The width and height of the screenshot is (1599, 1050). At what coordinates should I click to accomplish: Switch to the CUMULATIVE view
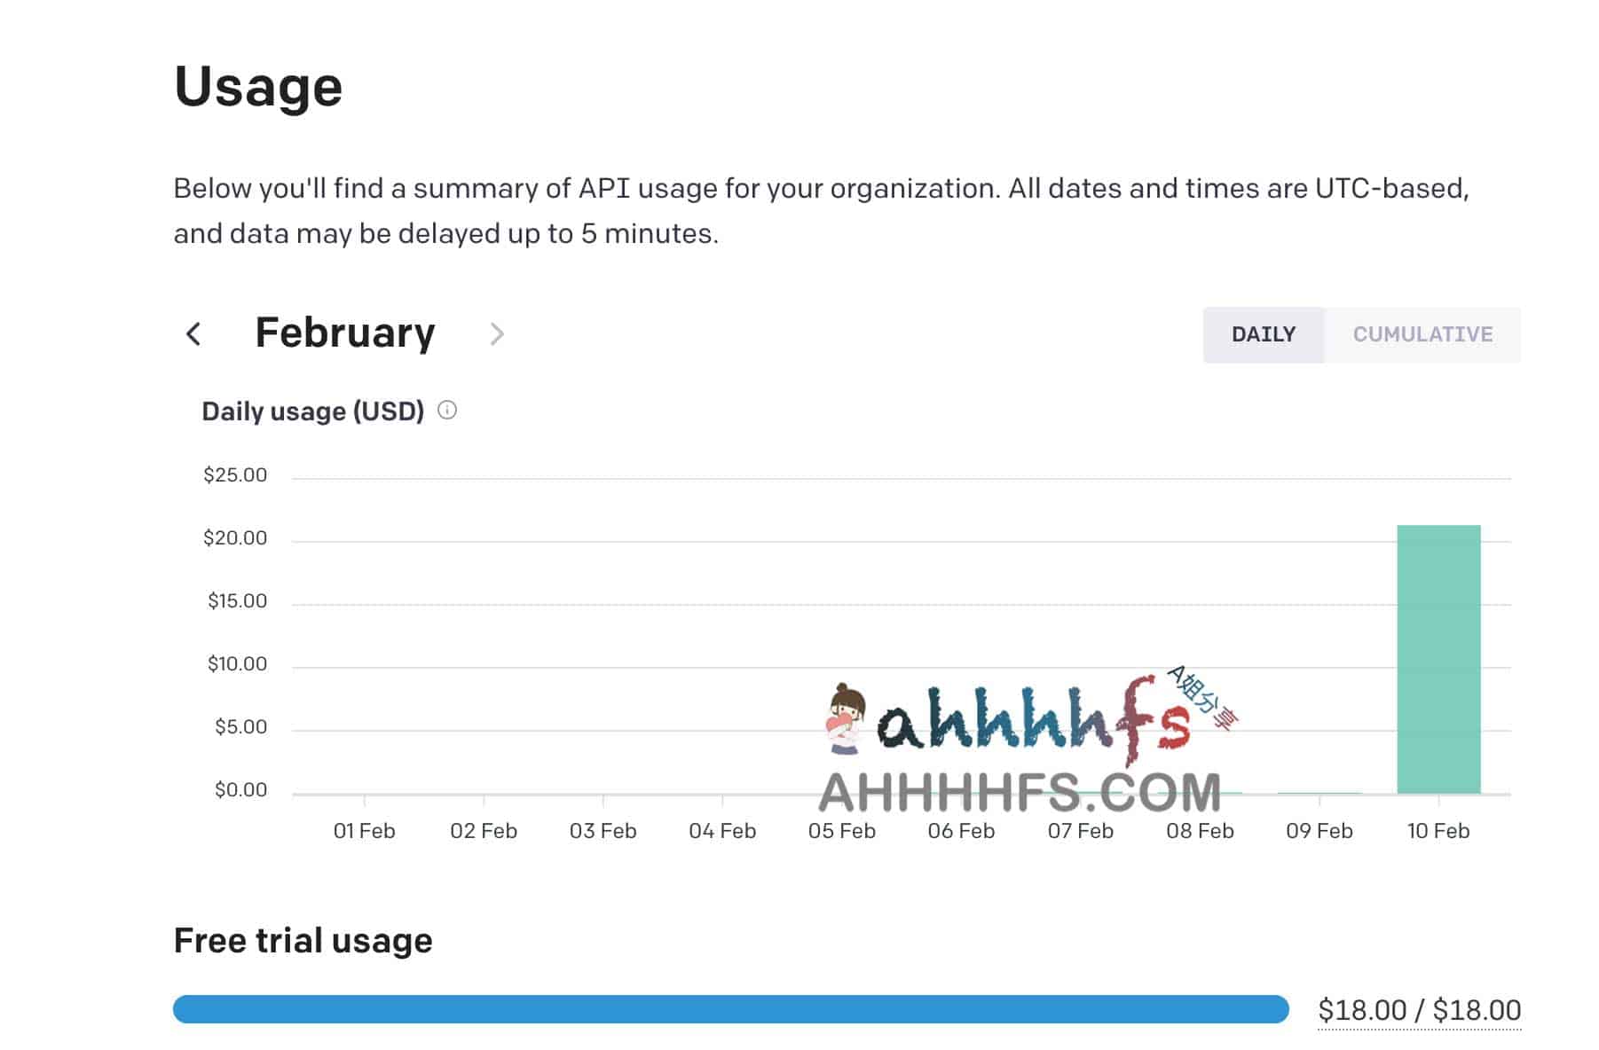pyautogui.click(x=1422, y=334)
